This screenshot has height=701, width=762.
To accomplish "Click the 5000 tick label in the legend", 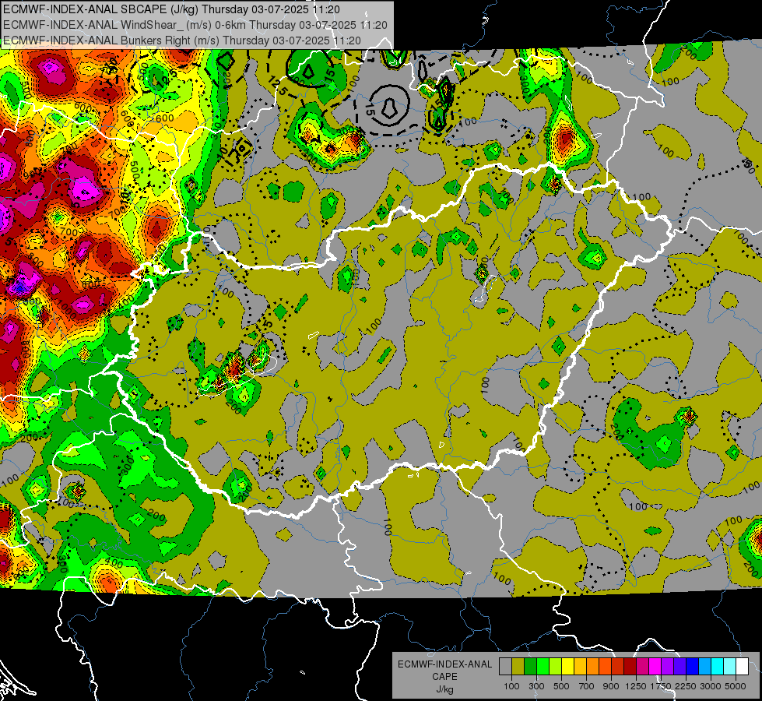I will coord(736,686).
